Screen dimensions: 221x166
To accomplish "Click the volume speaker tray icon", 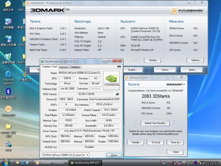I will click(172, 163).
